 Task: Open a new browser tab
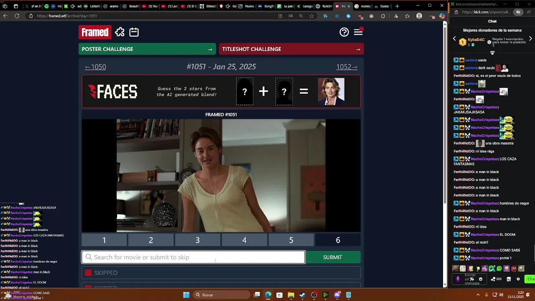pos(397,6)
